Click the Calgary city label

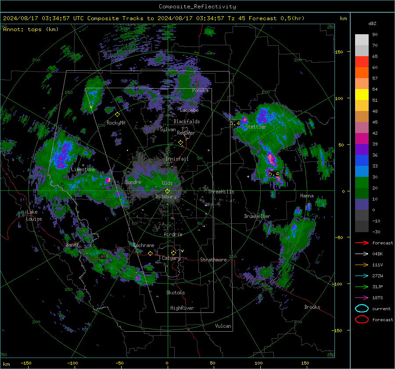tap(171, 258)
